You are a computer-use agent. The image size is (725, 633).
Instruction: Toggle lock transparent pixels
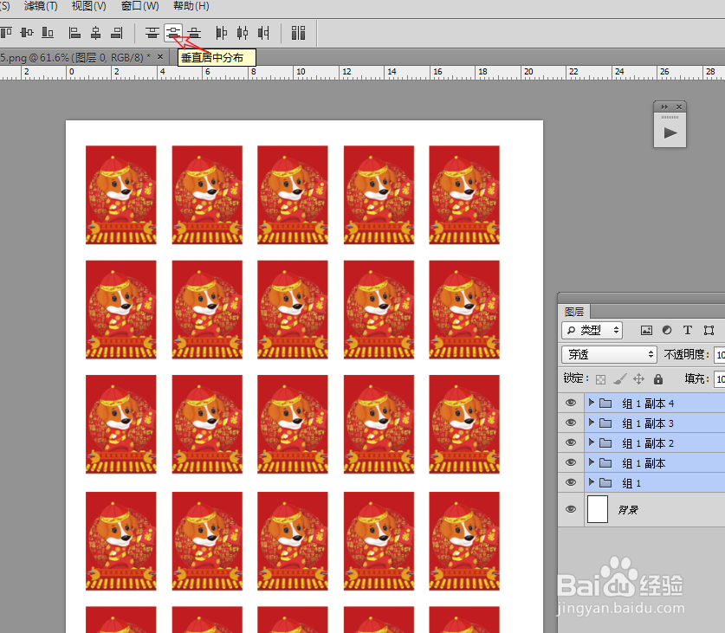[x=600, y=379]
